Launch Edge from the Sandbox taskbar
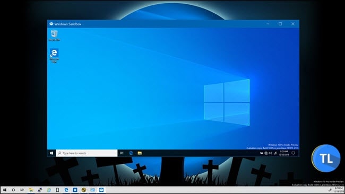Screen dimensions: 345x194 pos(131,153)
